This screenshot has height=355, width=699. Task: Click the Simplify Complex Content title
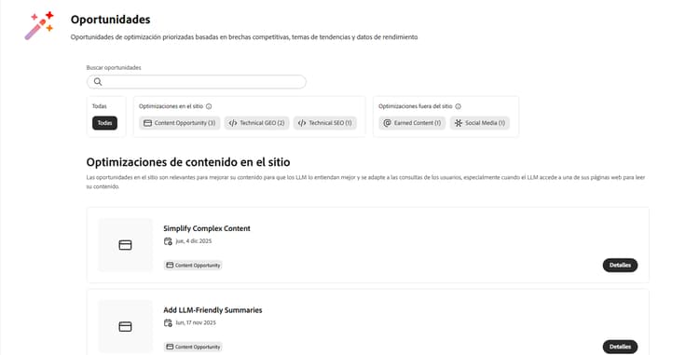coord(207,228)
